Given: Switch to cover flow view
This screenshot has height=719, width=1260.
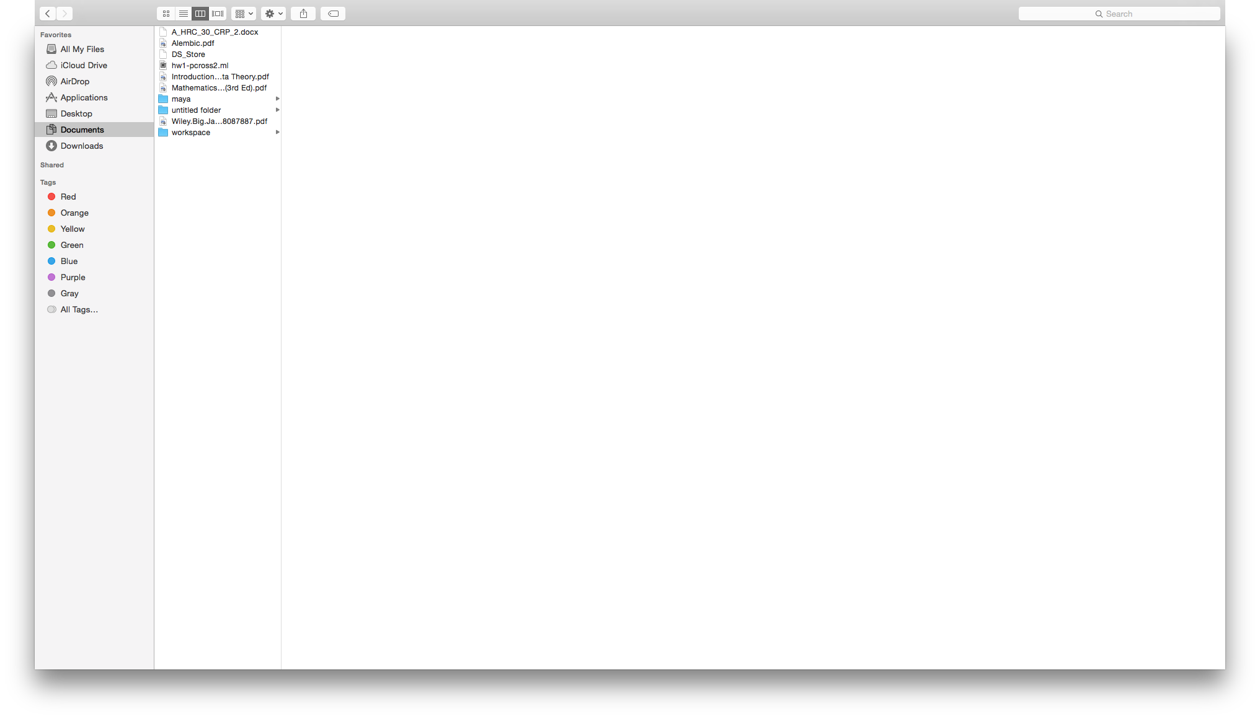Looking at the screenshot, I should point(218,13).
